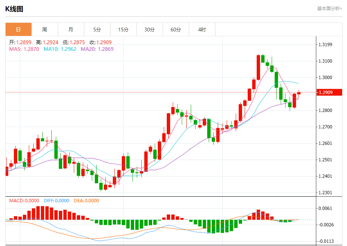The width and height of the screenshot is (347, 246).
Task: Click the 1.2501 price axis label
Action: pos(325,160)
